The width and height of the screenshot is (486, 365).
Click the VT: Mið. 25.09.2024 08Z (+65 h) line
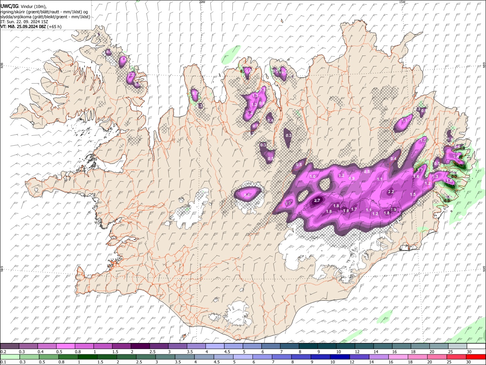31,27
